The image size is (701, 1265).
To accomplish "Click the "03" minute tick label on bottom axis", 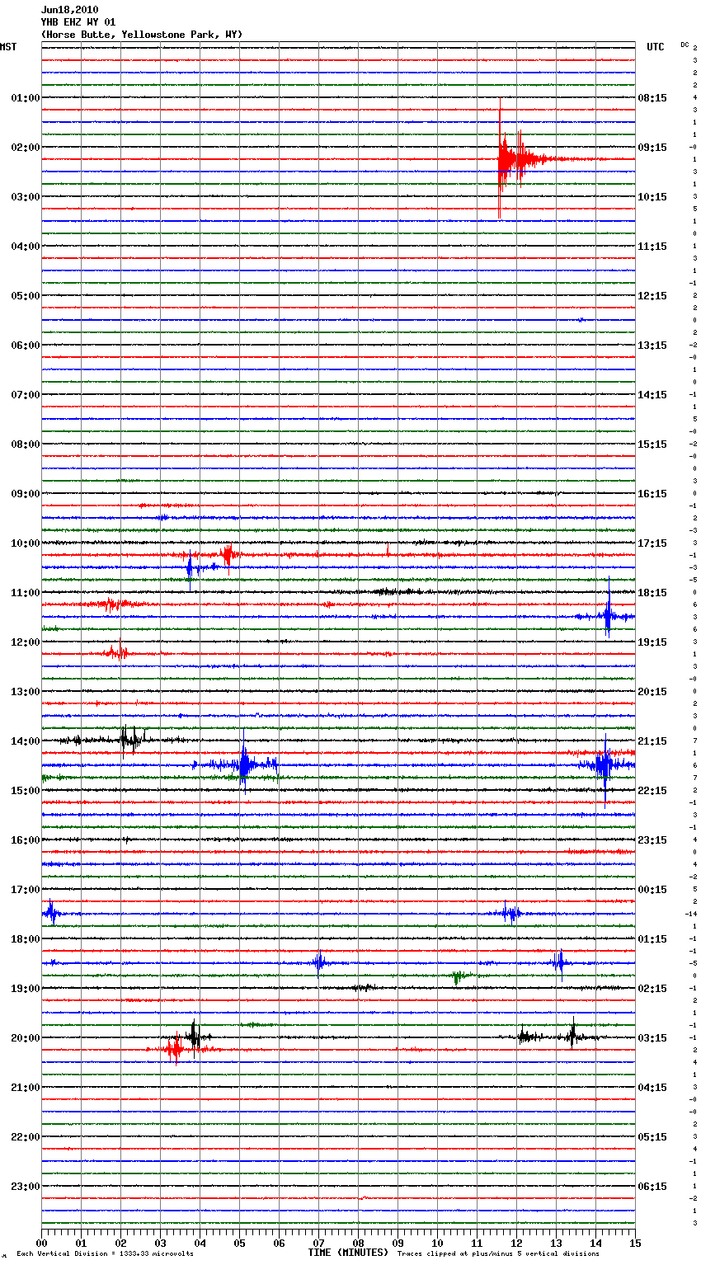I will [x=160, y=1243].
